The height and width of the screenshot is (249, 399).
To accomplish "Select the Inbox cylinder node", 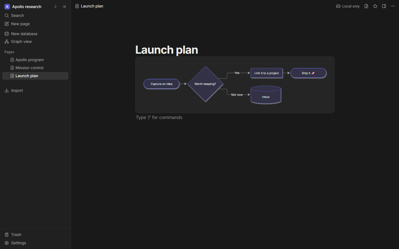I will point(266,95).
